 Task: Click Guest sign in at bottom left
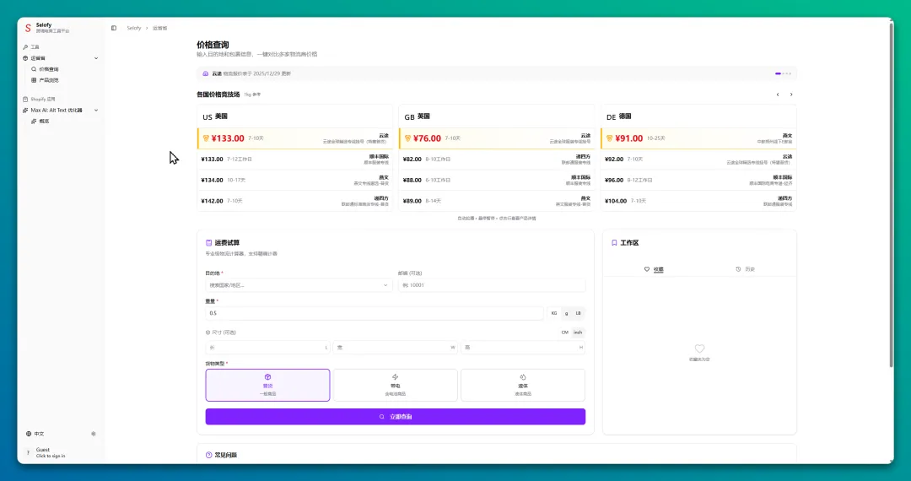51,452
